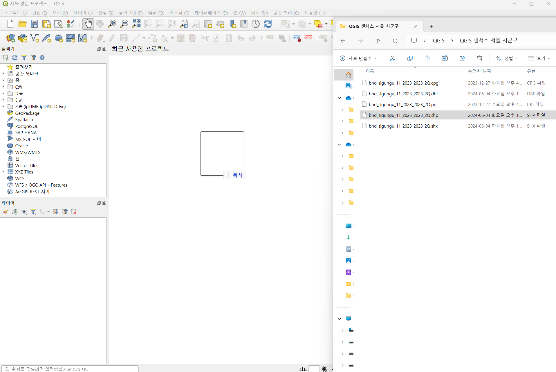Open the 정렬 sort dropdown in Explorer
Screen dimensions: 556x372
pyautogui.click(x=507, y=58)
